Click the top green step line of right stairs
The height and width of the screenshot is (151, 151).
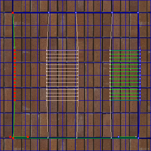coord(125,50)
